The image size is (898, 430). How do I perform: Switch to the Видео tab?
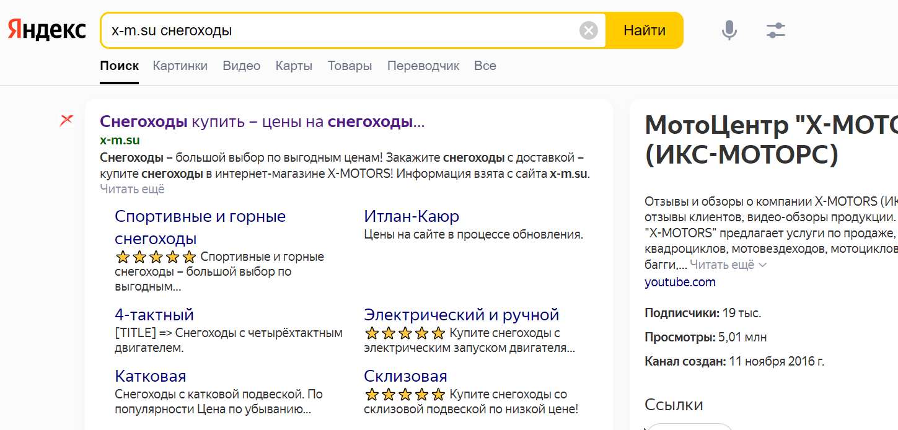242,66
